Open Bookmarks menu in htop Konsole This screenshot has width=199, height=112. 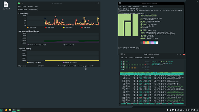tap(138, 58)
